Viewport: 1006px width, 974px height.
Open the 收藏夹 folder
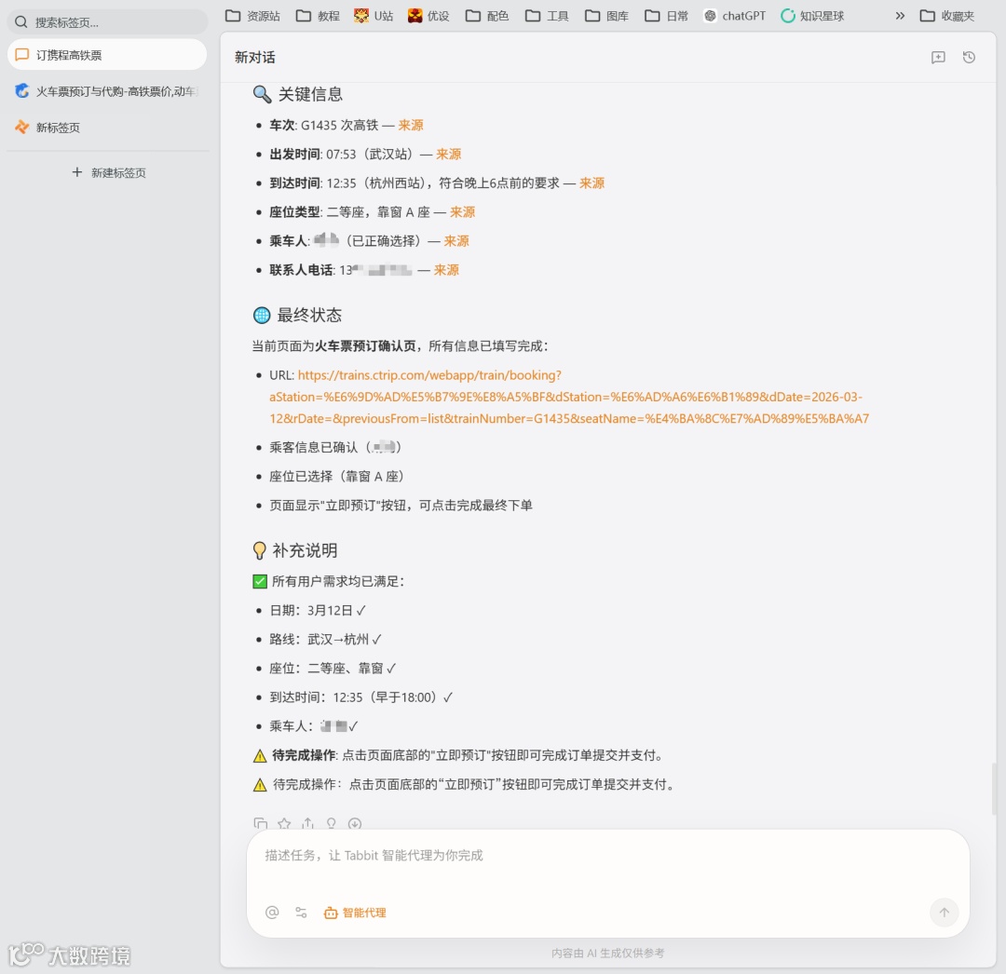(947, 16)
